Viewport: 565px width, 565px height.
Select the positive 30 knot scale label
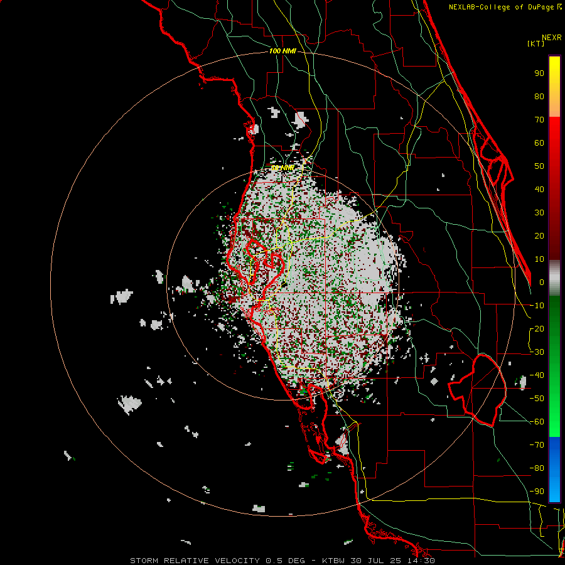click(539, 213)
